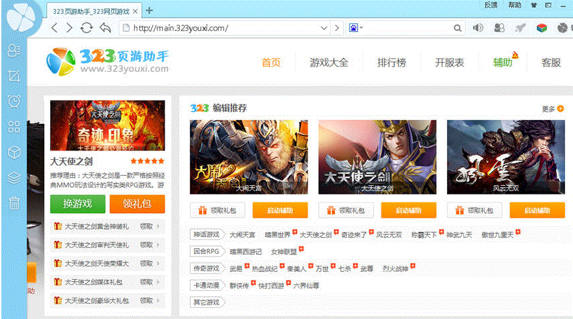Open the 首页 navigation item

(271, 63)
